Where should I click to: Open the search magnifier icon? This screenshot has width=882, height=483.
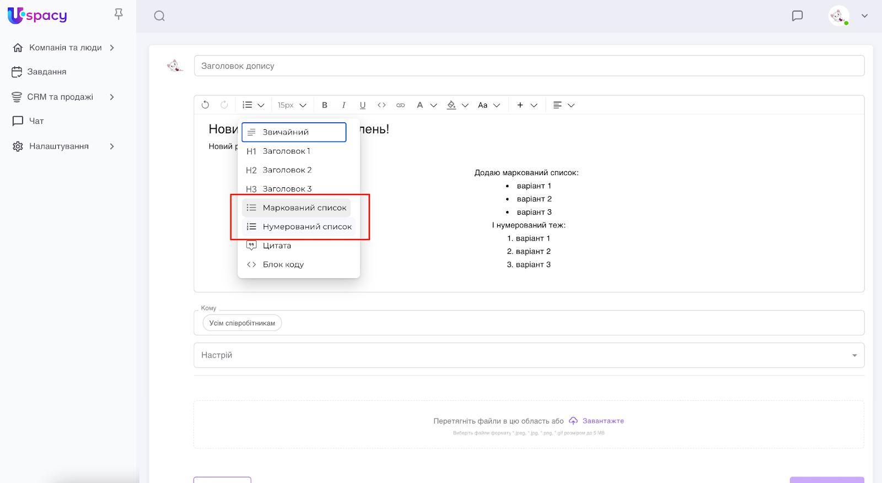(x=159, y=16)
